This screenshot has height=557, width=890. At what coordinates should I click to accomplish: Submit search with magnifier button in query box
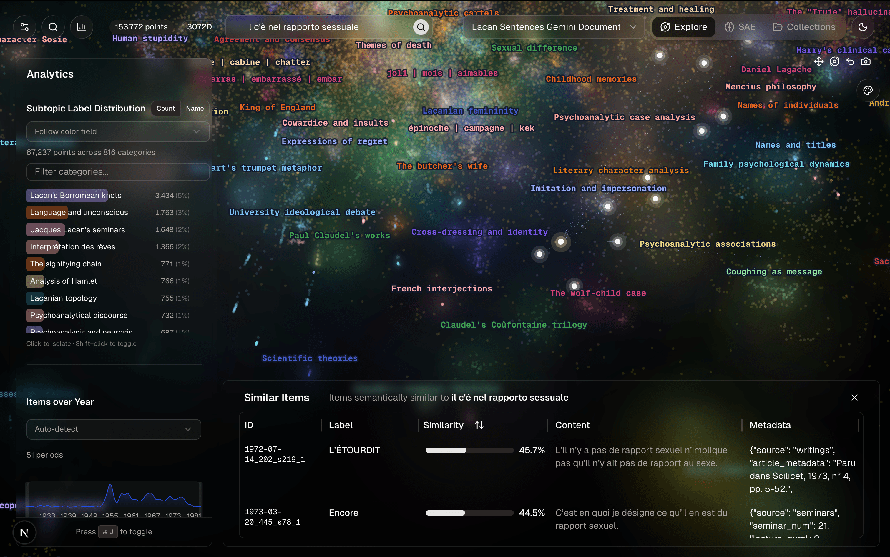pos(421,27)
